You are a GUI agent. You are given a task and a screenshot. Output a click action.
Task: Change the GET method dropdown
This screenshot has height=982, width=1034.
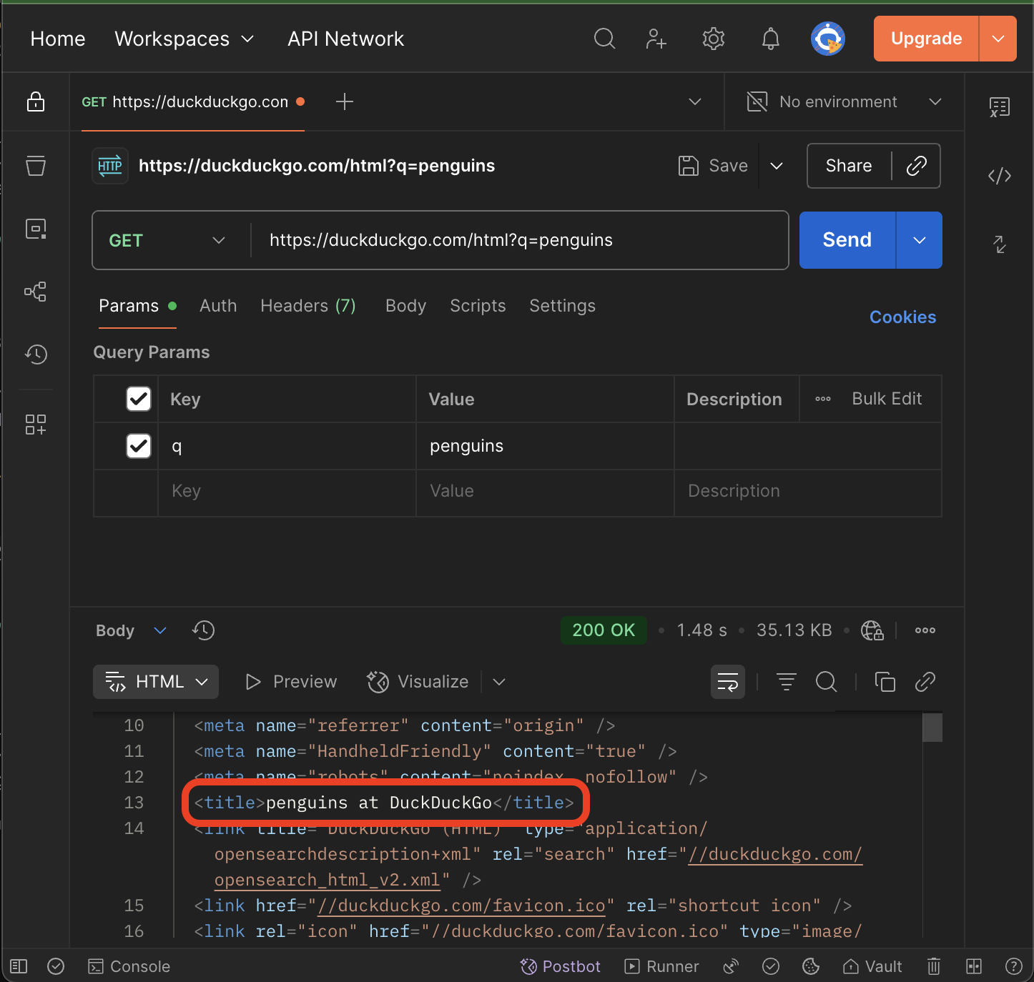(167, 240)
